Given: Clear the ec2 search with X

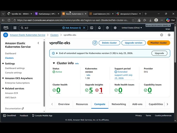Looking at the screenshot, I should tap(84, 28).
